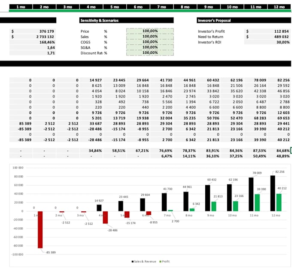Click the 12 mo column header
The height and width of the screenshot is (269, 292).
click(x=279, y=7)
